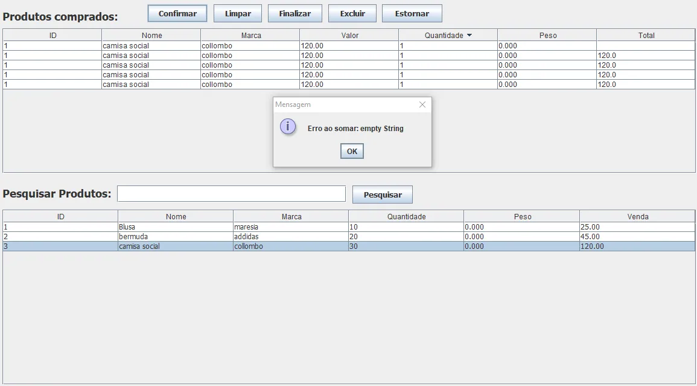Click the Excluir button
Viewport: 697px width, 386px height.
click(352, 13)
